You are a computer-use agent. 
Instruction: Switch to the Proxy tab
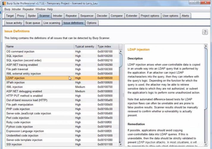tap(21, 16)
